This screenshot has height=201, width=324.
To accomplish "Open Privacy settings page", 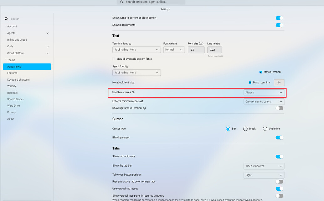I will point(11,113).
